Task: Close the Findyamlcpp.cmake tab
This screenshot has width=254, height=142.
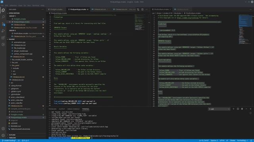Action: pyautogui.click(x=88, y=9)
